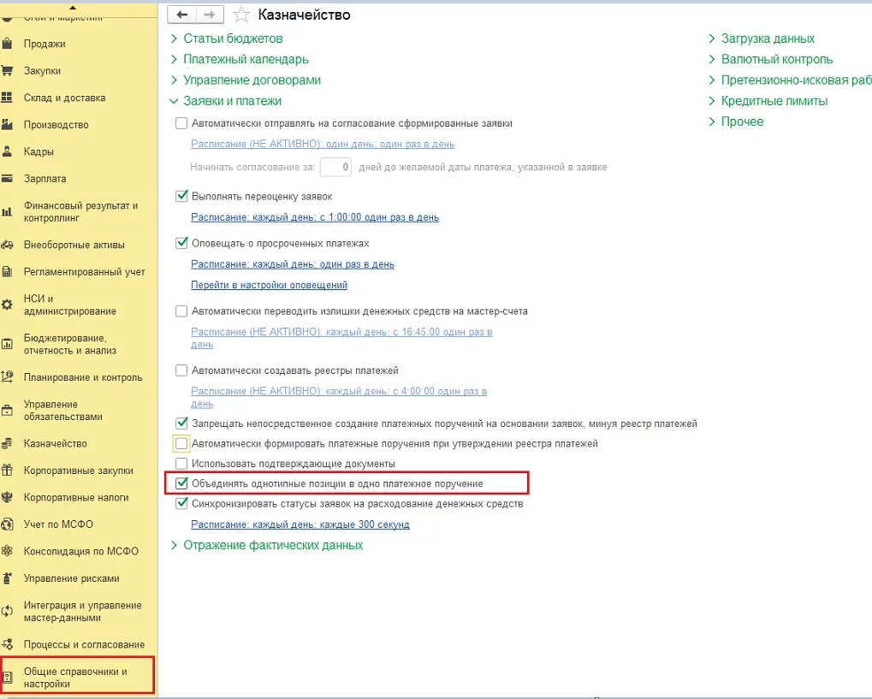The width and height of the screenshot is (872, 699).
Task: Open Управление рисками section in sidebar
Action: 72,578
